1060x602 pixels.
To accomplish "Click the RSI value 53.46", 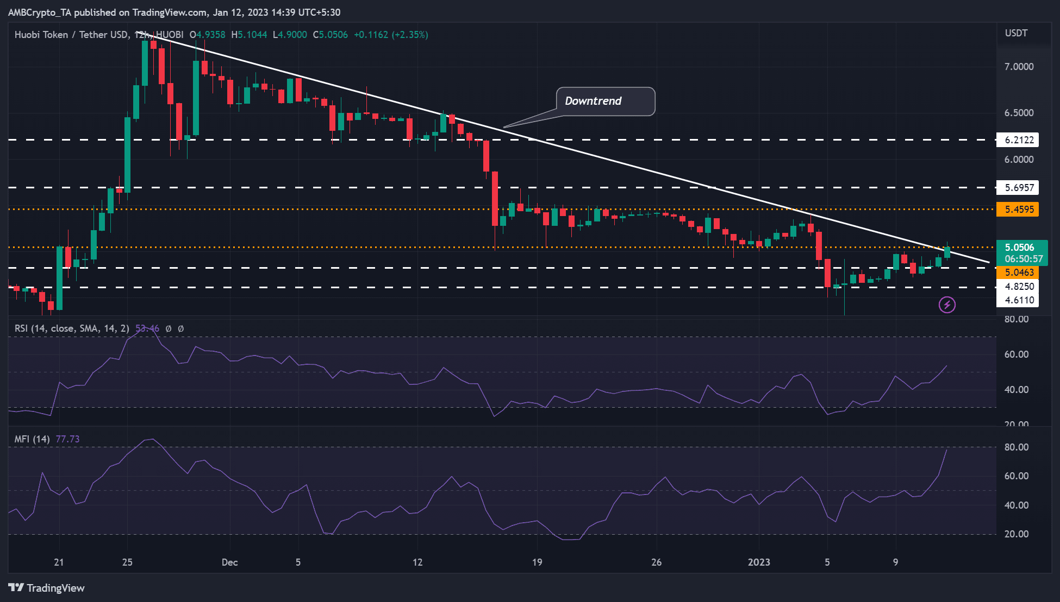I will [147, 328].
